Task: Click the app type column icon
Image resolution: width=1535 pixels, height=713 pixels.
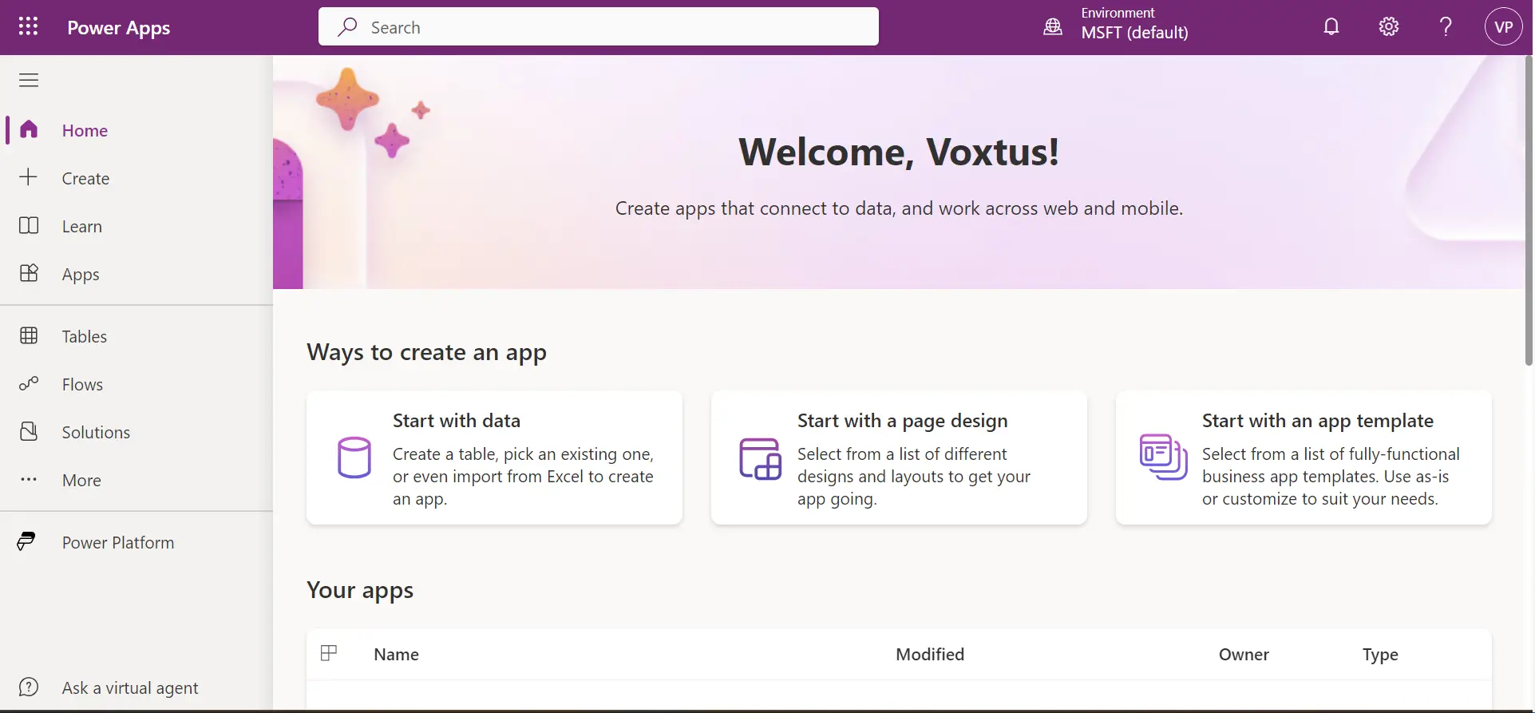Action: 329,653
